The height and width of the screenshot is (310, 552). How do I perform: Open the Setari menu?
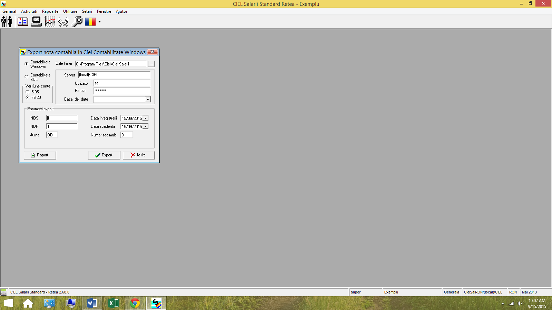click(87, 11)
